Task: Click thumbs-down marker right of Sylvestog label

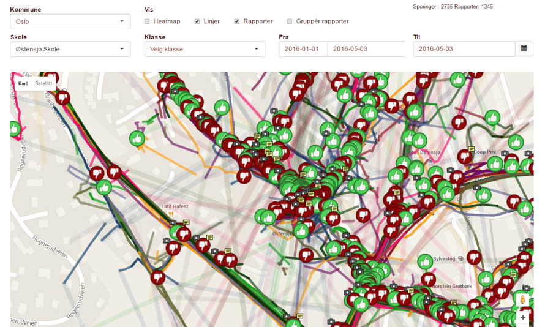Action: (x=474, y=257)
